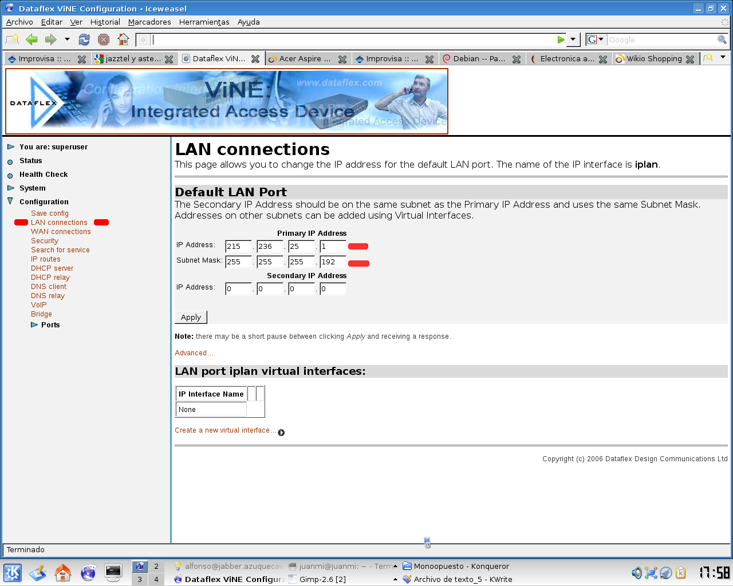Open the DHCP relay link
Image resolution: width=733 pixels, height=586 pixels.
[50, 278]
